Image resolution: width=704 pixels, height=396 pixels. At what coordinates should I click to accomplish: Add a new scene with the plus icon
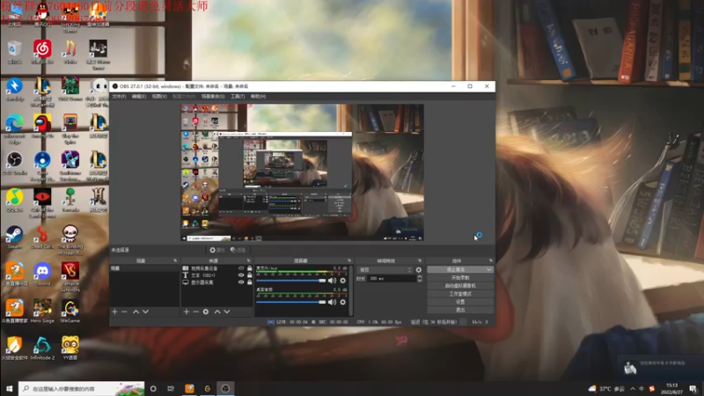coord(115,312)
